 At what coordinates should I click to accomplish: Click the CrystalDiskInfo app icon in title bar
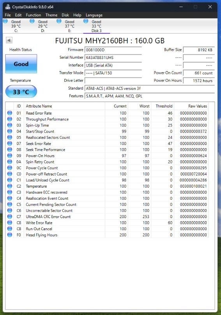pos(8,7)
